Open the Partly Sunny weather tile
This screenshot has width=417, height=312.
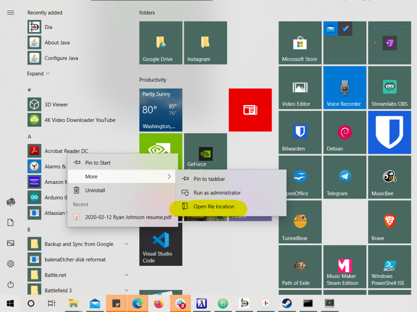click(160, 110)
